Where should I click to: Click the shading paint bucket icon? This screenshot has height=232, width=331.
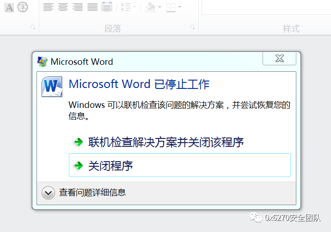click(x=150, y=7)
